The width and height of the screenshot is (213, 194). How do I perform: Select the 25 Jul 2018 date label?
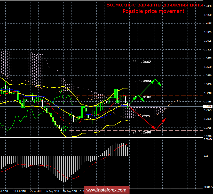36,191
